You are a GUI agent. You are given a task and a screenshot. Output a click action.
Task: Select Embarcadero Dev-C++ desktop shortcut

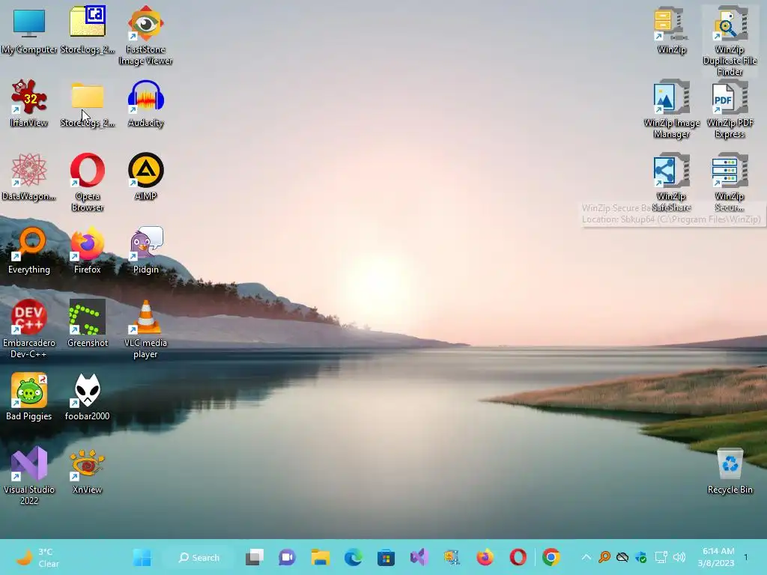pyautogui.click(x=29, y=329)
